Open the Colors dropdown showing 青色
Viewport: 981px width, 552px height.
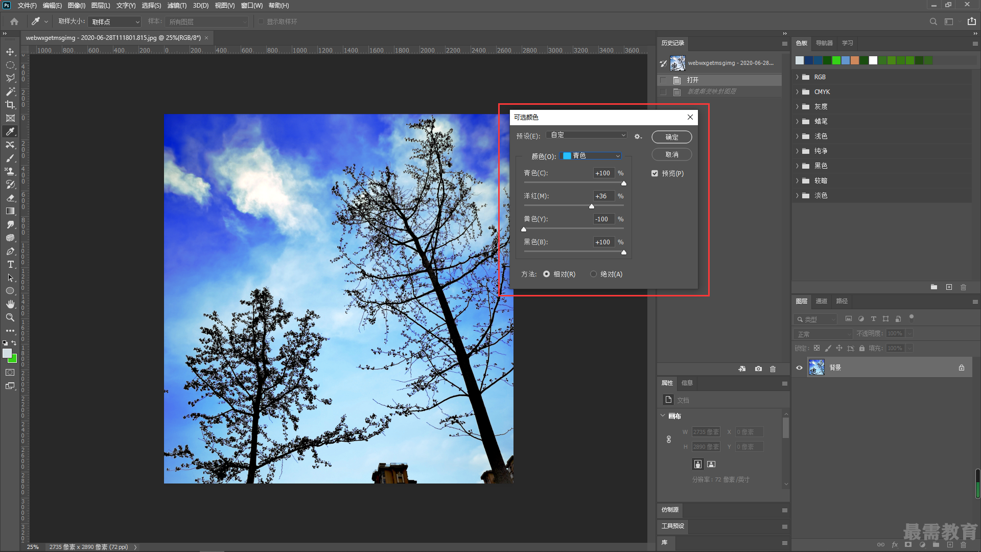pos(591,156)
